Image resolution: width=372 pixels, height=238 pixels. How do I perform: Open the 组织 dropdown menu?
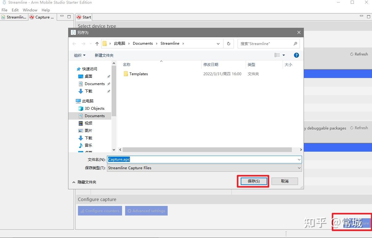pyautogui.click(x=80, y=55)
